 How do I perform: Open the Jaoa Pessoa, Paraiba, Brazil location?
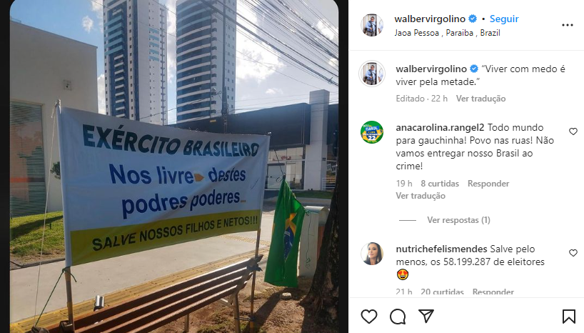point(448,33)
